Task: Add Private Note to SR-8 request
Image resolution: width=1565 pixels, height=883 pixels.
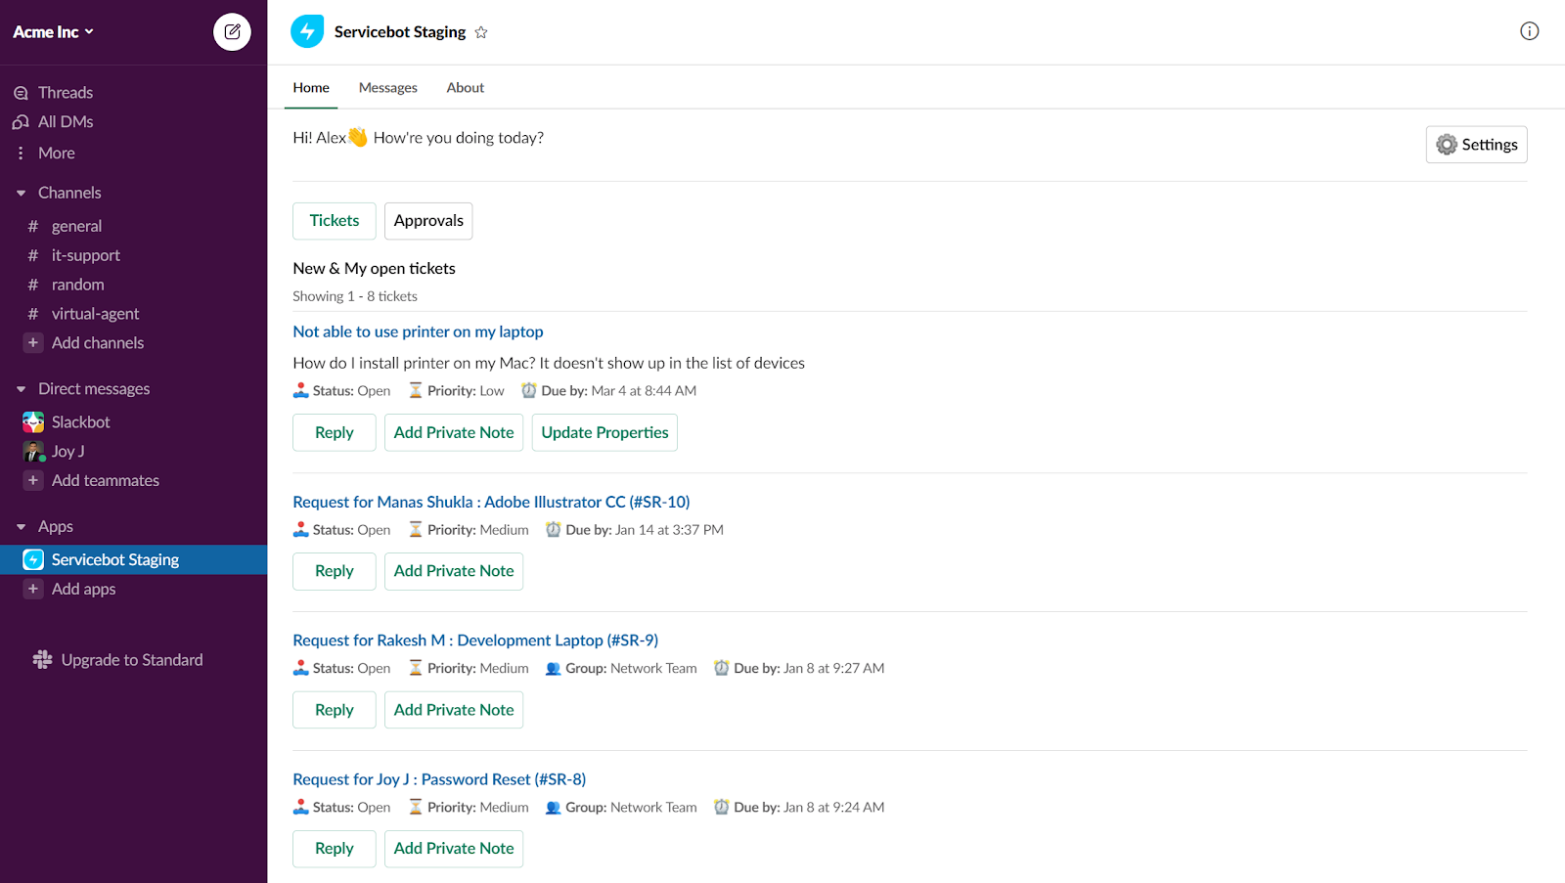Action: 454,849
